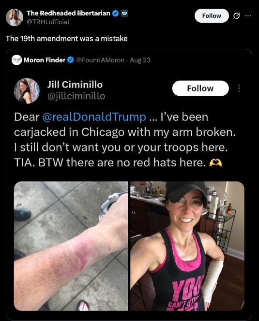
Task: Open the three-dot more options menu at top
Action: [248, 15]
